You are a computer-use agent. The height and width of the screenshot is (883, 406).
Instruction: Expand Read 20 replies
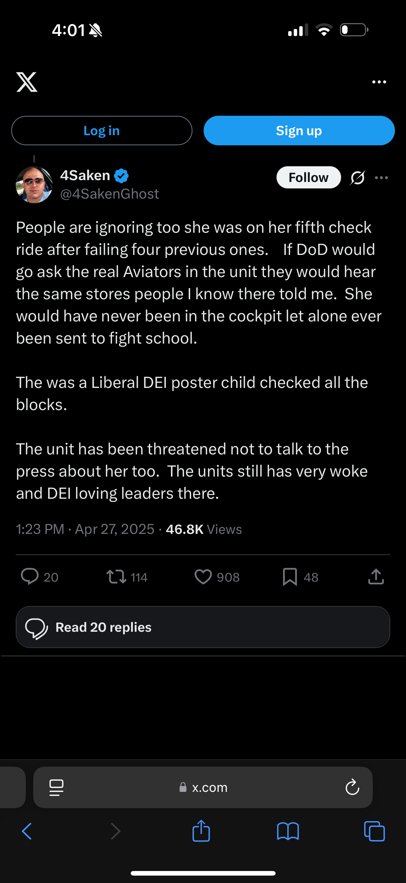pyautogui.click(x=203, y=627)
